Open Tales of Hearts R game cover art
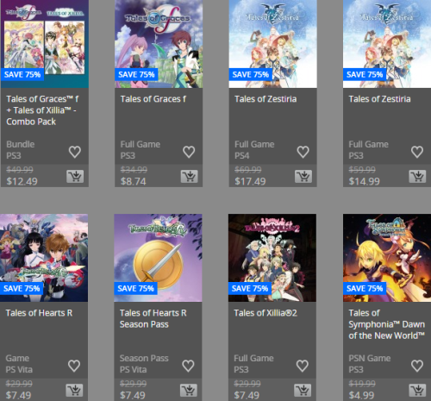 pyautogui.click(x=44, y=258)
